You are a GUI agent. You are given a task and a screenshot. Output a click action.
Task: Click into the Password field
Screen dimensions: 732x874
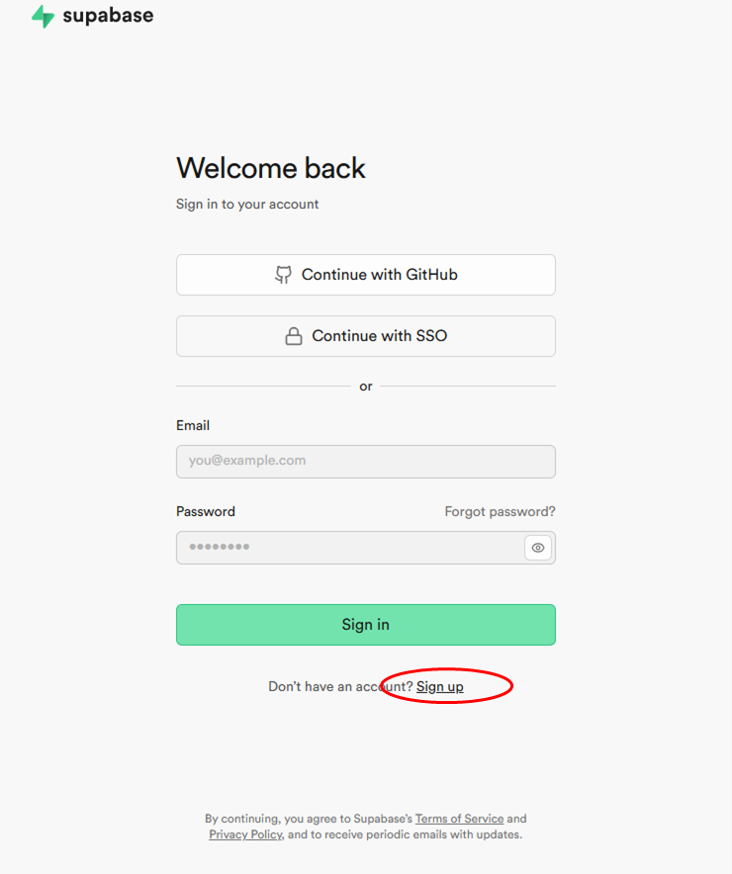(x=348, y=548)
